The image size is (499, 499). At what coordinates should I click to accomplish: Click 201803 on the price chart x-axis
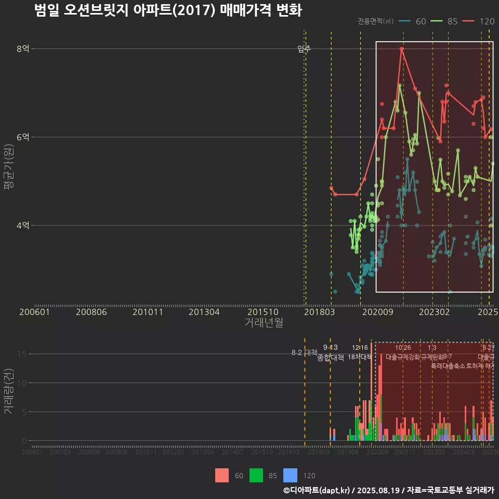[320, 312]
